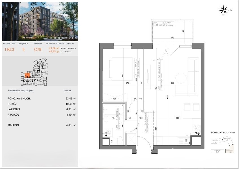Click the orange highlighted unit on the floor map
The height and width of the screenshot is (169, 239).
click(x=26, y=75)
